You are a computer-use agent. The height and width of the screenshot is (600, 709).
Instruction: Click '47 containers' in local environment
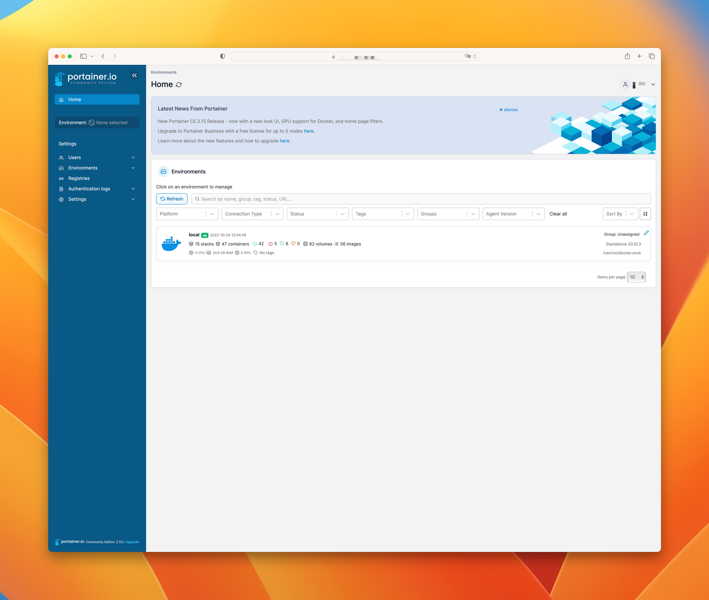(x=233, y=244)
